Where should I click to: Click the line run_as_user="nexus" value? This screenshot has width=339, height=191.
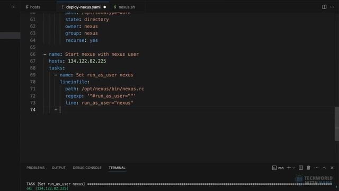coord(108,103)
